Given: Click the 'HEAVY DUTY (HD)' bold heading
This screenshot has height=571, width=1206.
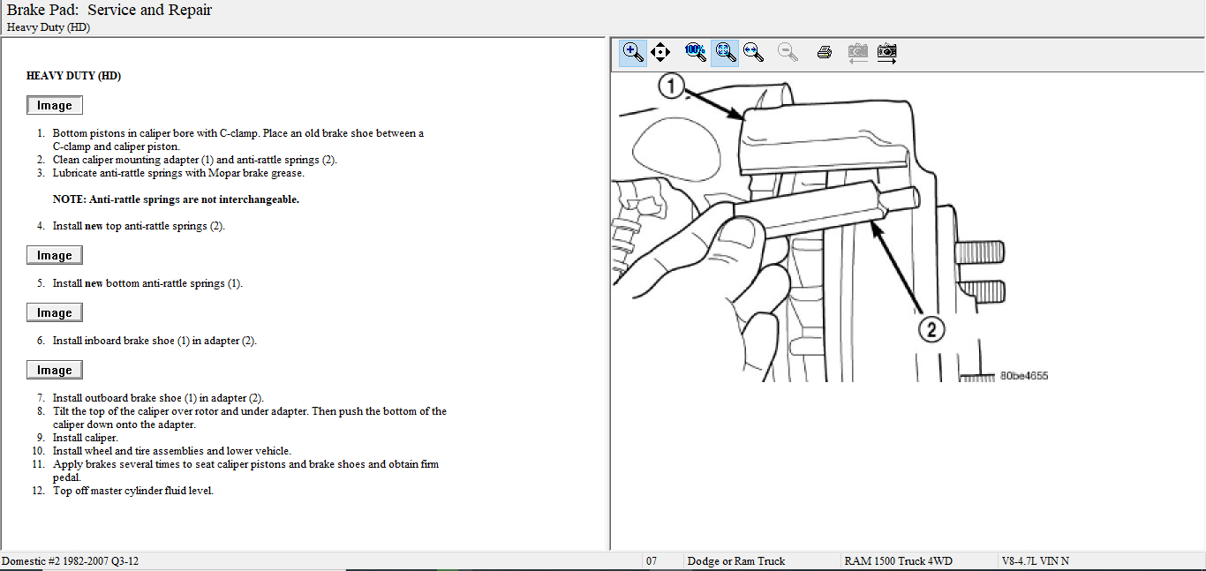Looking at the screenshot, I should (73, 76).
